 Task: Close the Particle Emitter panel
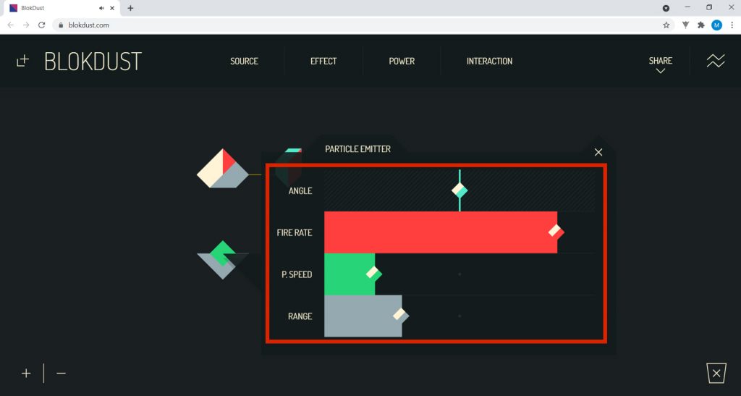point(598,152)
